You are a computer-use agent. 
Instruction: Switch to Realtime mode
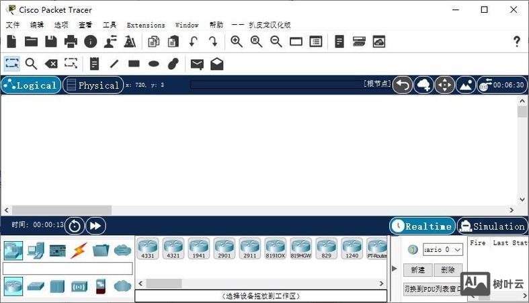point(422,226)
